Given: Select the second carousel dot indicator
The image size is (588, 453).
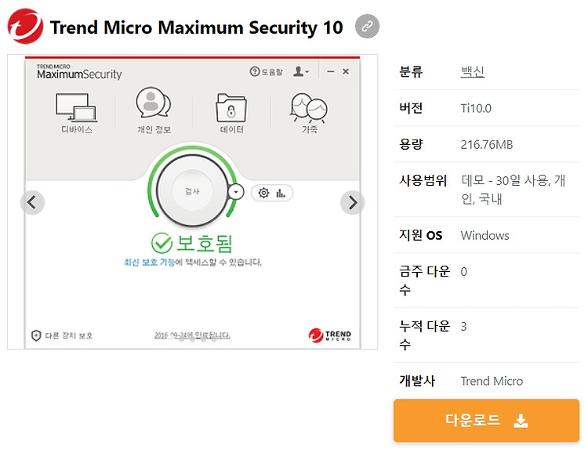Looking at the screenshot, I should pyautogui.click(x=192, y=339).
